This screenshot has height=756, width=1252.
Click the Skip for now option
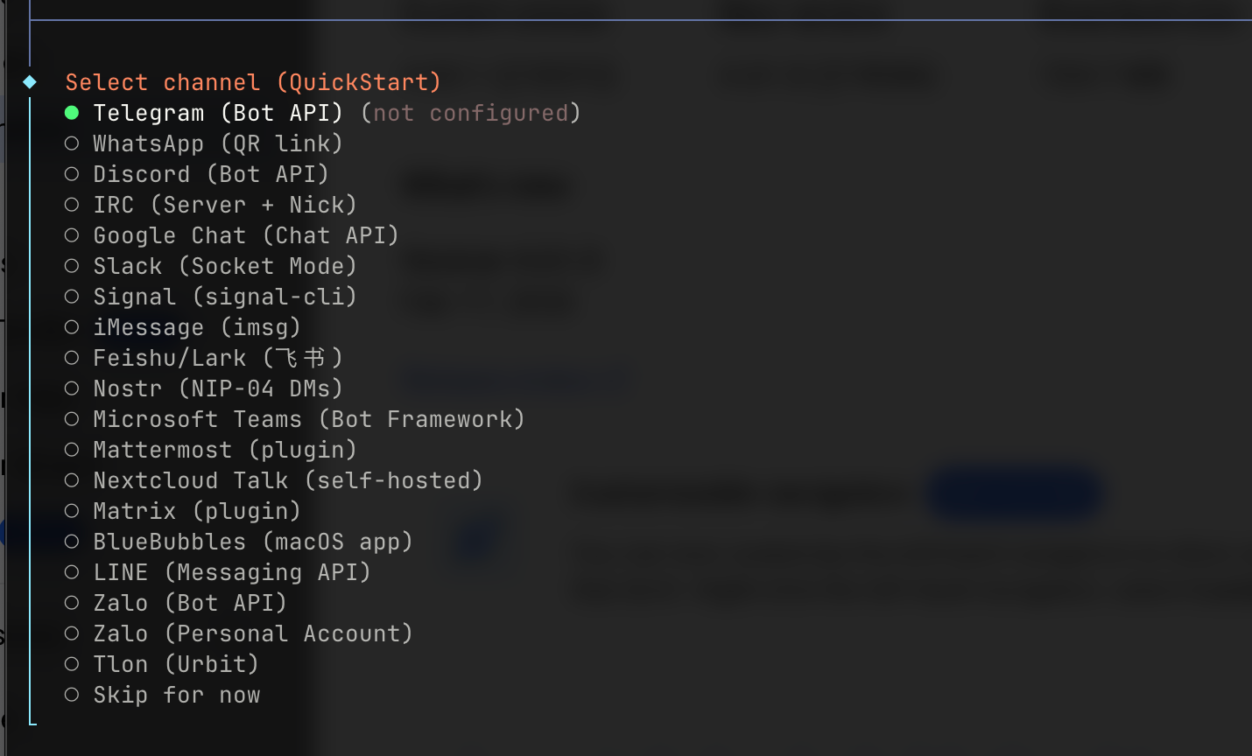pyautogui.click(x=176, y=695)
